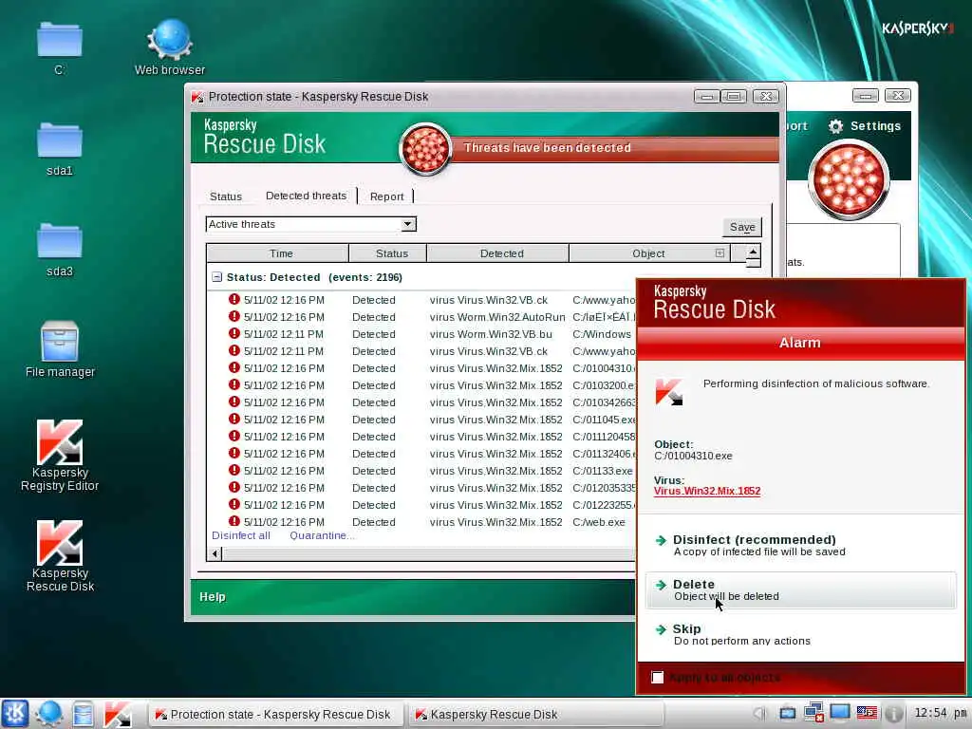Click the Kaspersky launcher icon in taskbar

117,714
